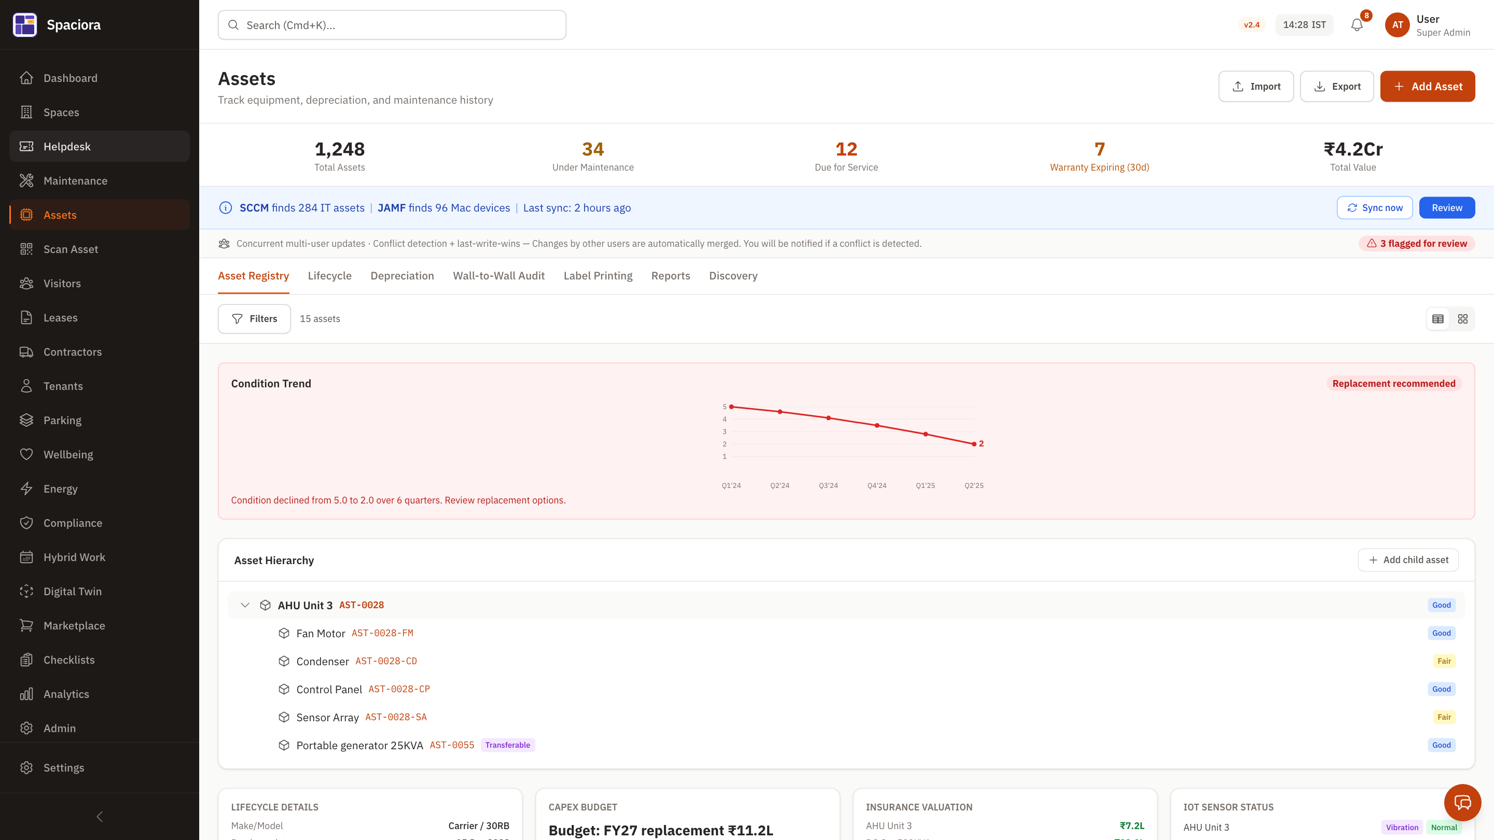Review discovered IT assets
Screen dimensions: 1494x840
click(x=1446, y=207)
